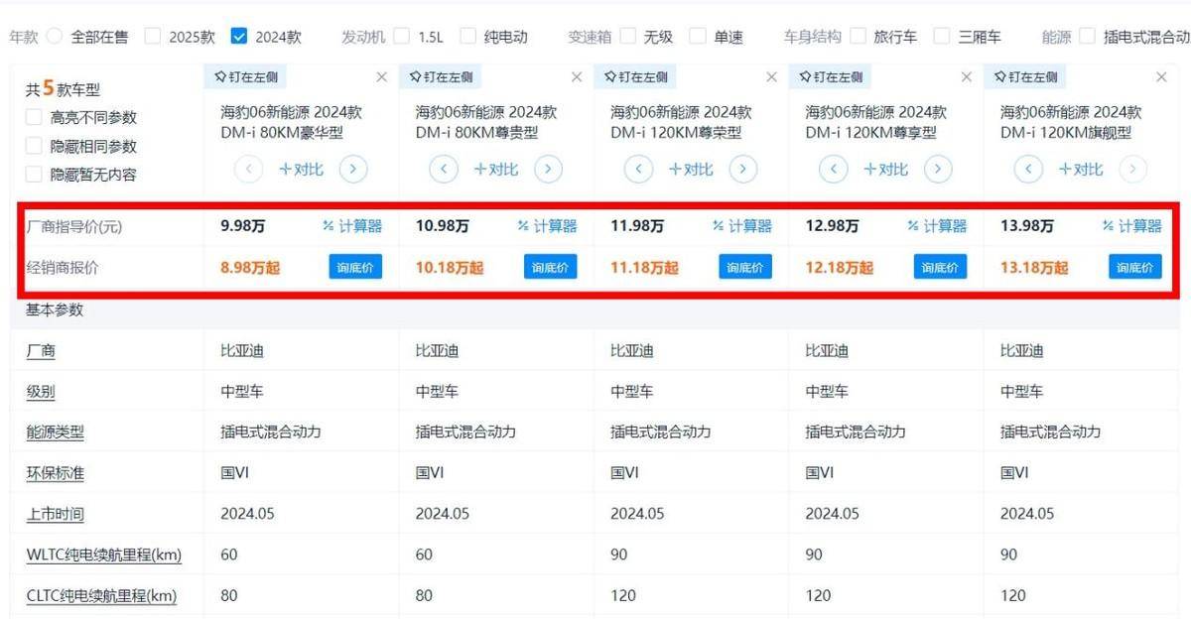The width and height of the screenshot is (1191, 619).
Task: Check the 旅行车 body type filter
Action: (x=858, y=37)
